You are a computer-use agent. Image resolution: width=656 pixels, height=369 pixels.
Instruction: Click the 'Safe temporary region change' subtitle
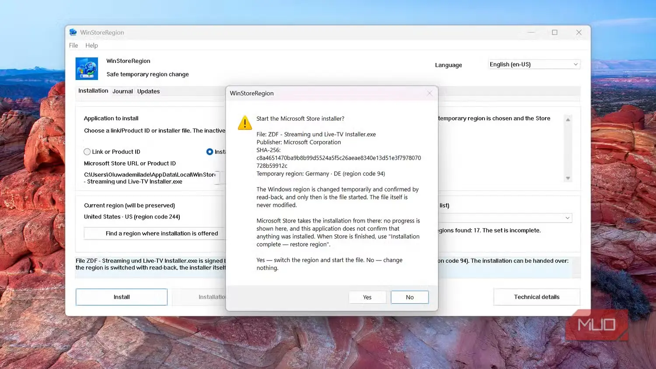point(148,74)
